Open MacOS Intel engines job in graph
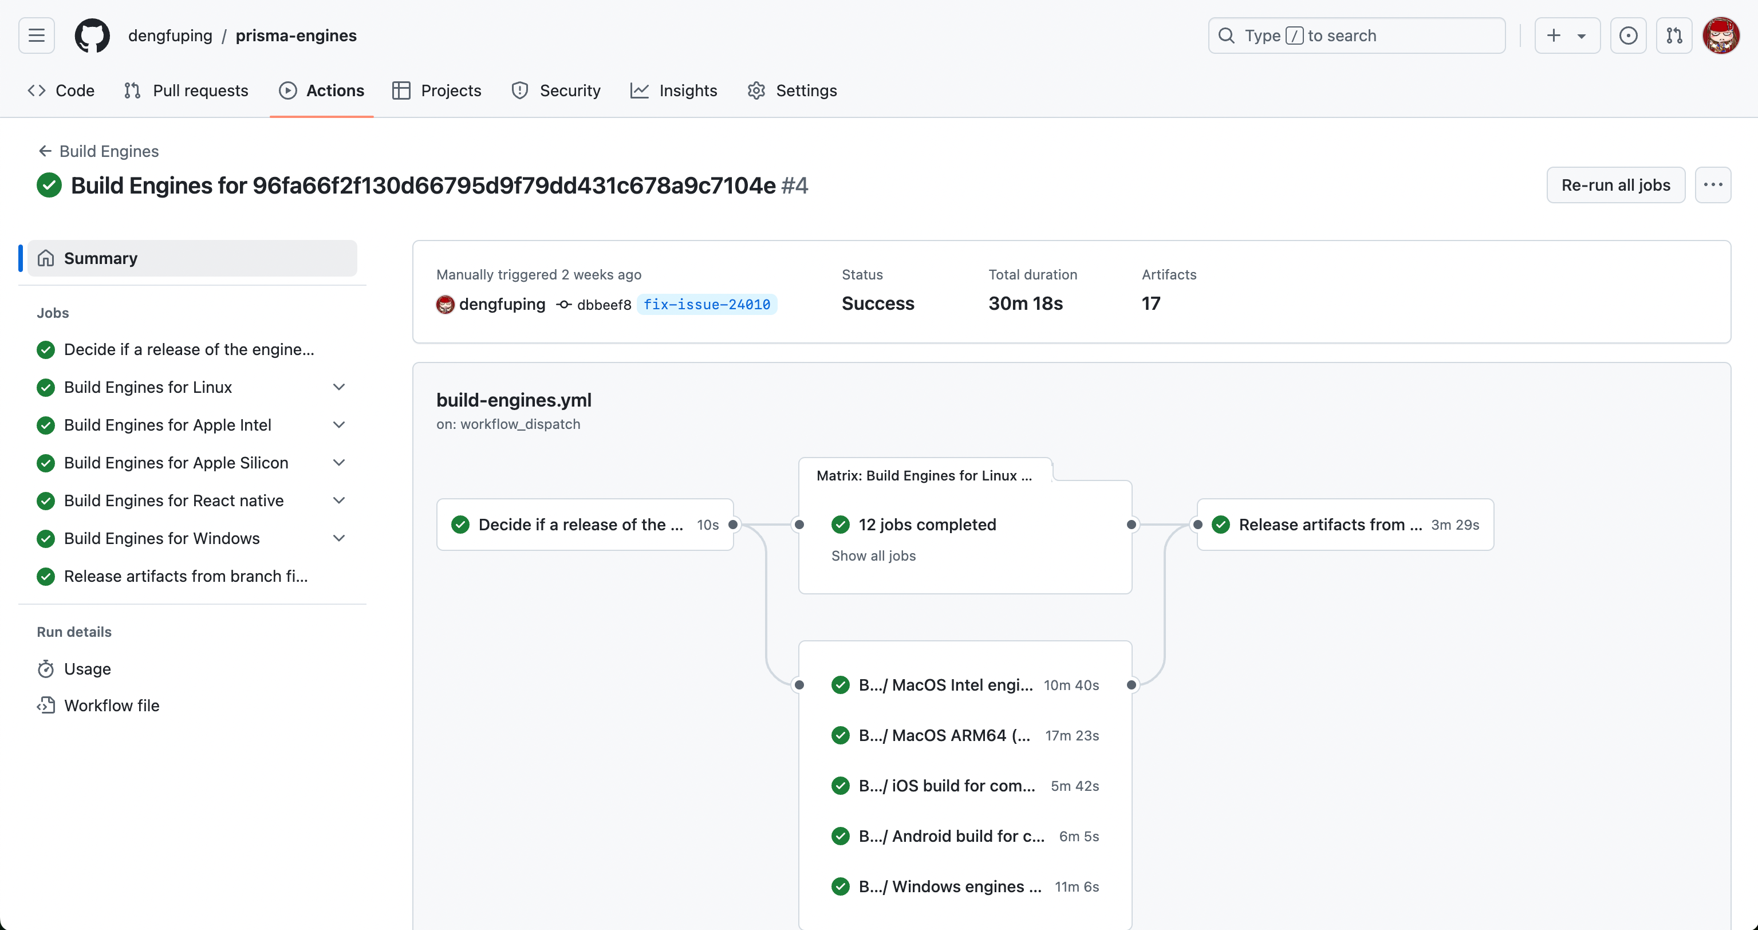This screenshot has width=1758, height=930. point(965,684)
